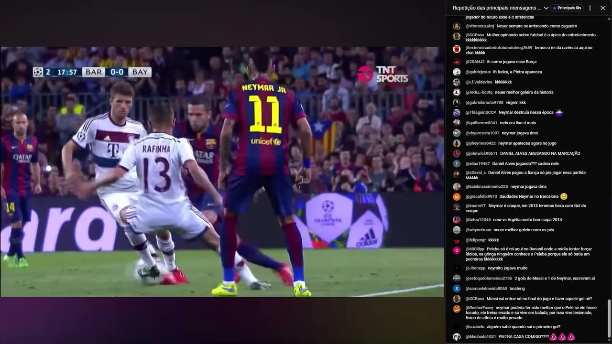Select message 'neymito jogava muito'

click(x=508, y=269)
